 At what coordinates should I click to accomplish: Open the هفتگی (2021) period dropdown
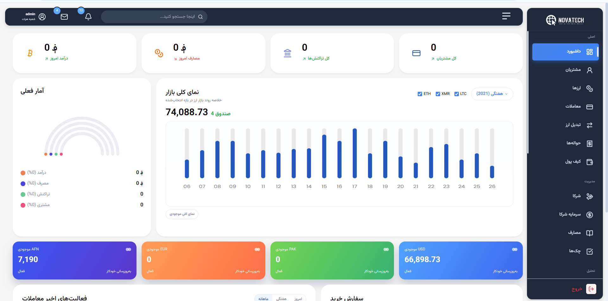[x=492, y=94]
